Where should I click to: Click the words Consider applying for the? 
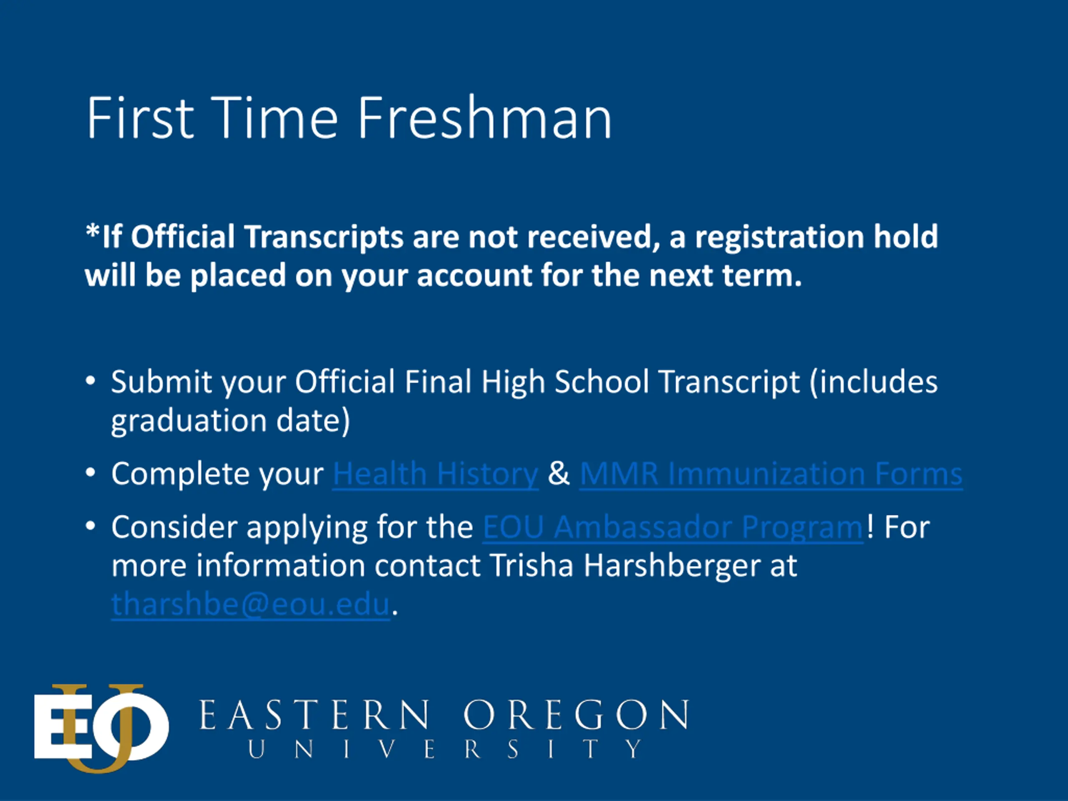(x=292, y=527)
